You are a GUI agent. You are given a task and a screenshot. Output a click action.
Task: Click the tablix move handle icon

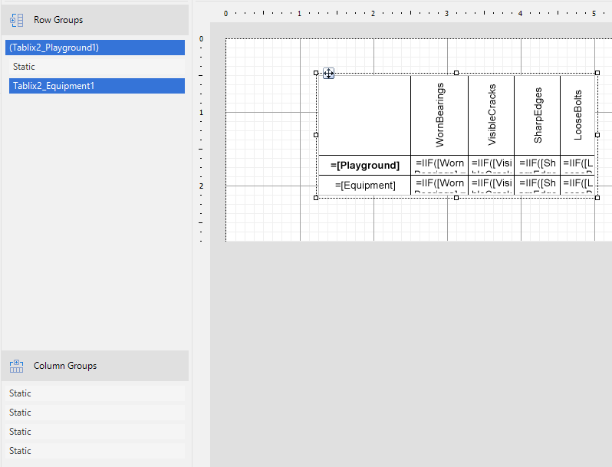329,74
